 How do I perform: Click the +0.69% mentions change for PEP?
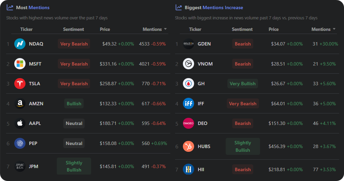click(x=159, y=143)
